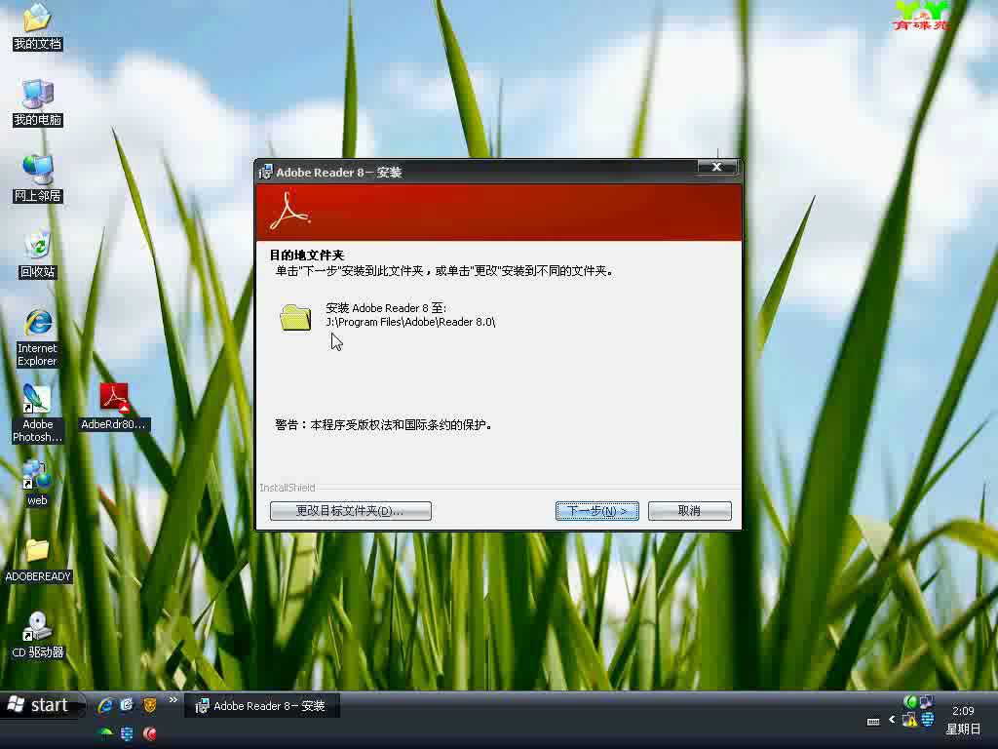Image resolution: width=998 pixels, height=749 pixels.
Task: Click the keyboard language bar icon
Action: tap(873, 722)
